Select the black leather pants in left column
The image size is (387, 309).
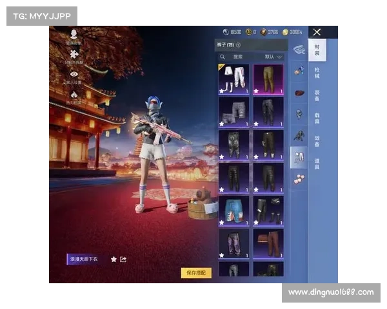[233, 178]
